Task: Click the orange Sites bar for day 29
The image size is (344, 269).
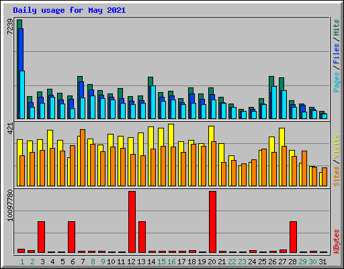Action: pos(304,168)
